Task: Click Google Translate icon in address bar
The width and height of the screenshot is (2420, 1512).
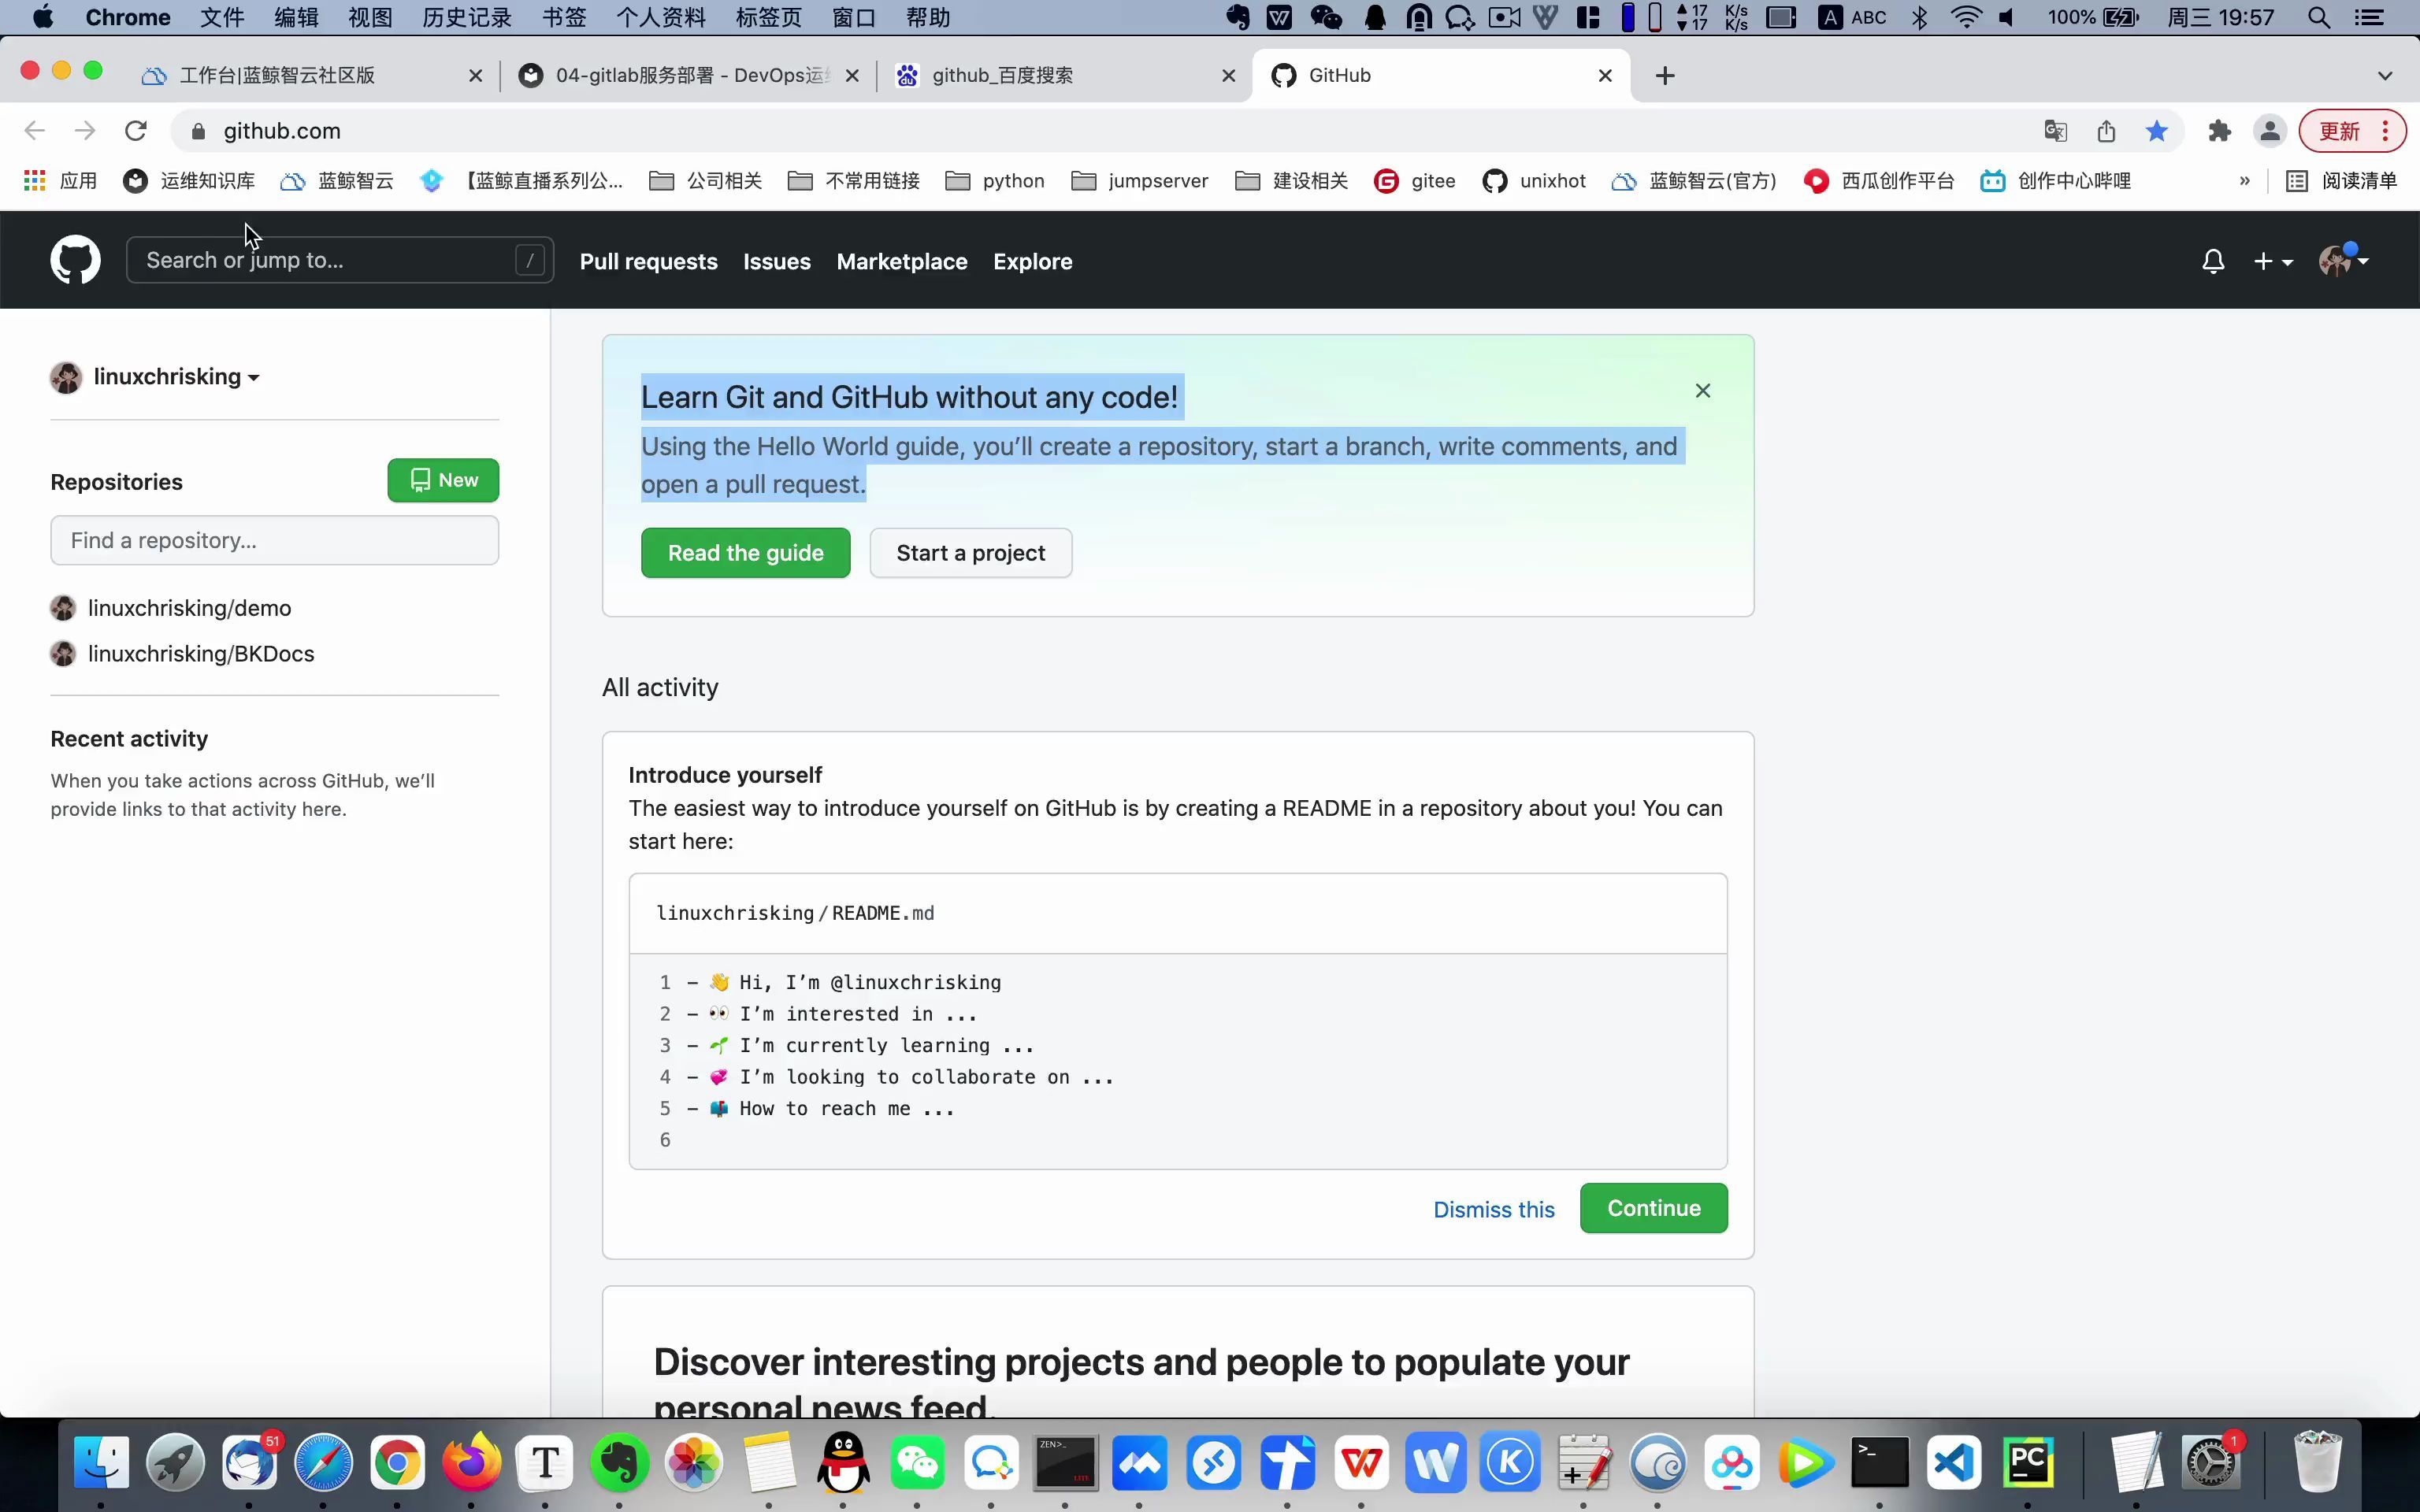Action: tap(2055, 131)
